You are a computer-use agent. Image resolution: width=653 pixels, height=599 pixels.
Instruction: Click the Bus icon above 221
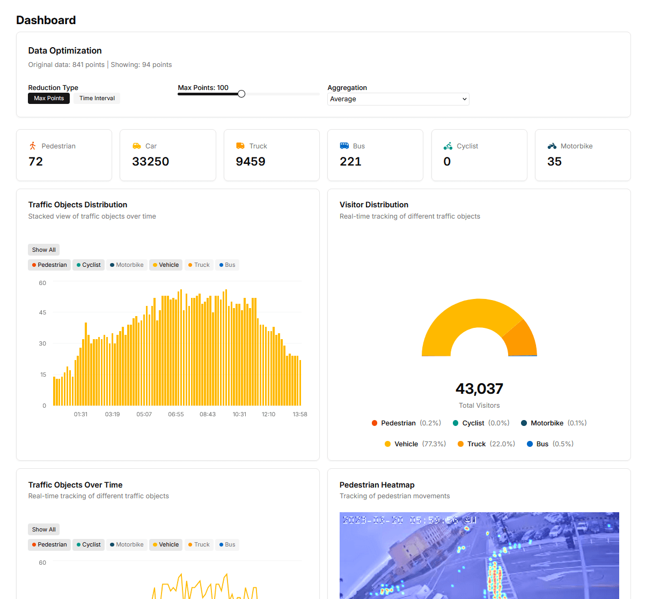click(344, 145)
